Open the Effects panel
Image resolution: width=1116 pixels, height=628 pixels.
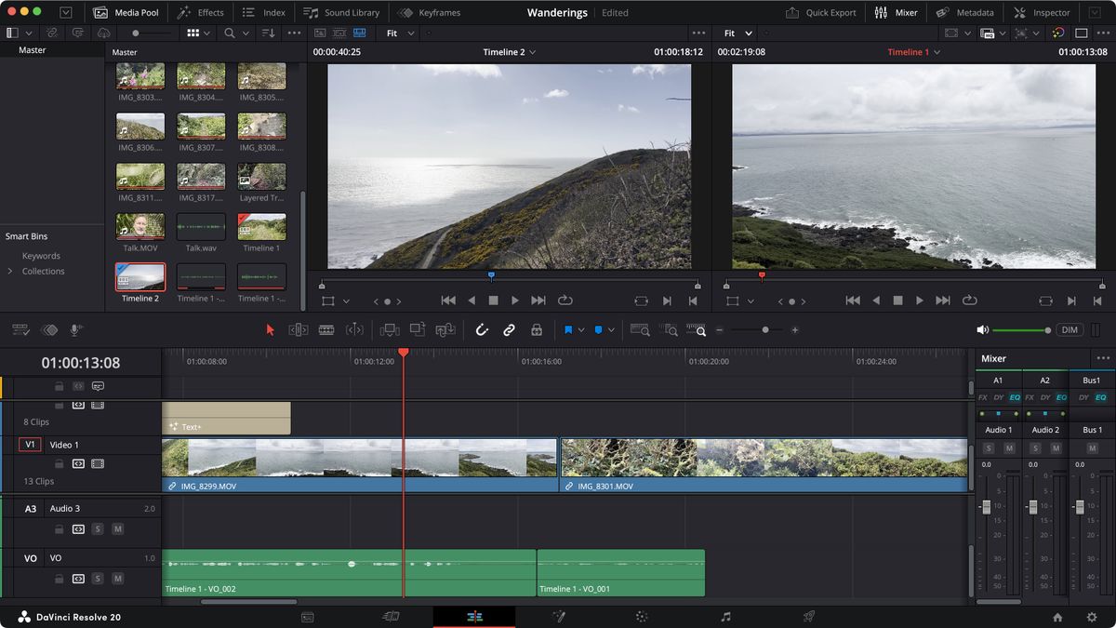pyautogui.click(x=201, y=12)
